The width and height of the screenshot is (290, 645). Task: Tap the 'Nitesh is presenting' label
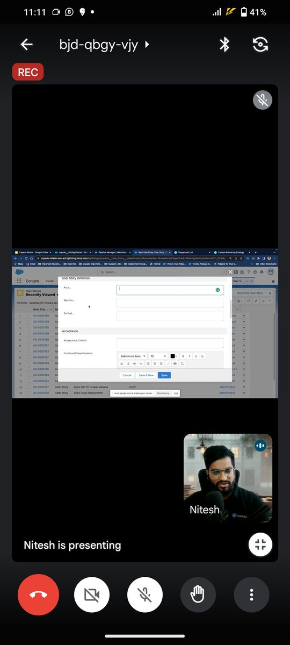(x=73, y=545)
